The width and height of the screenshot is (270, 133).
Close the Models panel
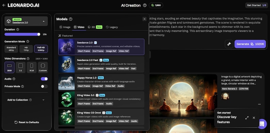click(x=145, y=19)
